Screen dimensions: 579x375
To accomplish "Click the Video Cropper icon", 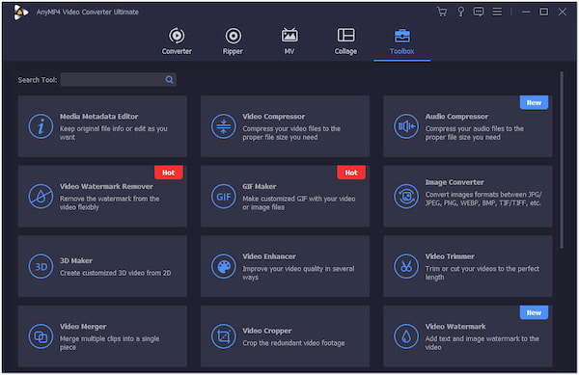I will coord(224,336).
